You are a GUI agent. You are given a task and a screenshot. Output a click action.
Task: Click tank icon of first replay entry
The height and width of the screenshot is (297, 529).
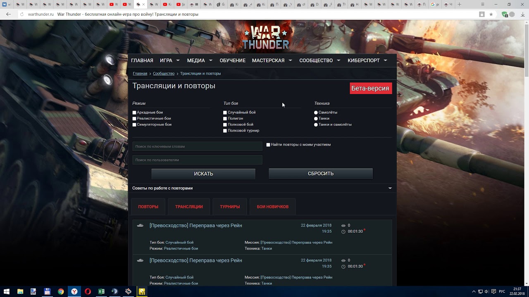pos(140,225)
